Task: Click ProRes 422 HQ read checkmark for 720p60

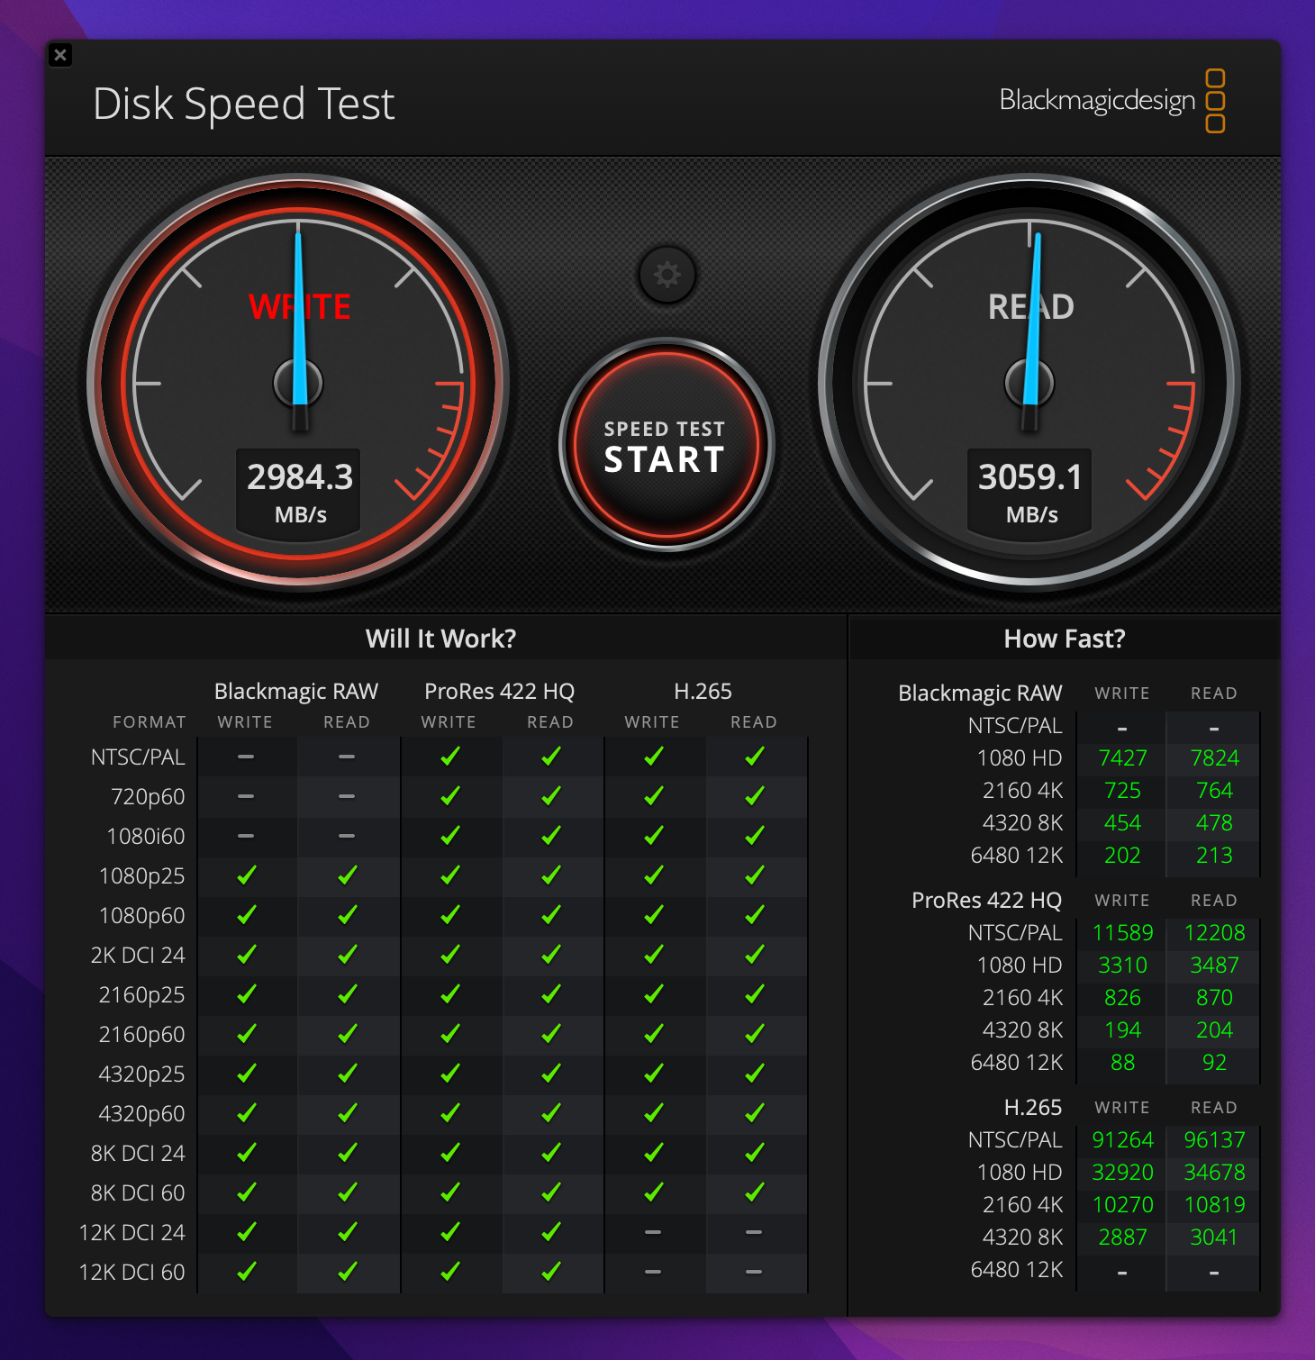Action: point(550,795)
